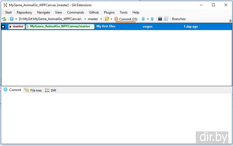Image resolution: width=233 pixels, height=146 pixels.
Task: Open the Plugins menu
Action: [x=109, y=12]
